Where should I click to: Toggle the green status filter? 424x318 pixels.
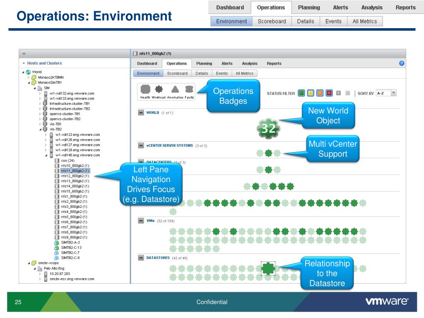[x=301, y=93]
